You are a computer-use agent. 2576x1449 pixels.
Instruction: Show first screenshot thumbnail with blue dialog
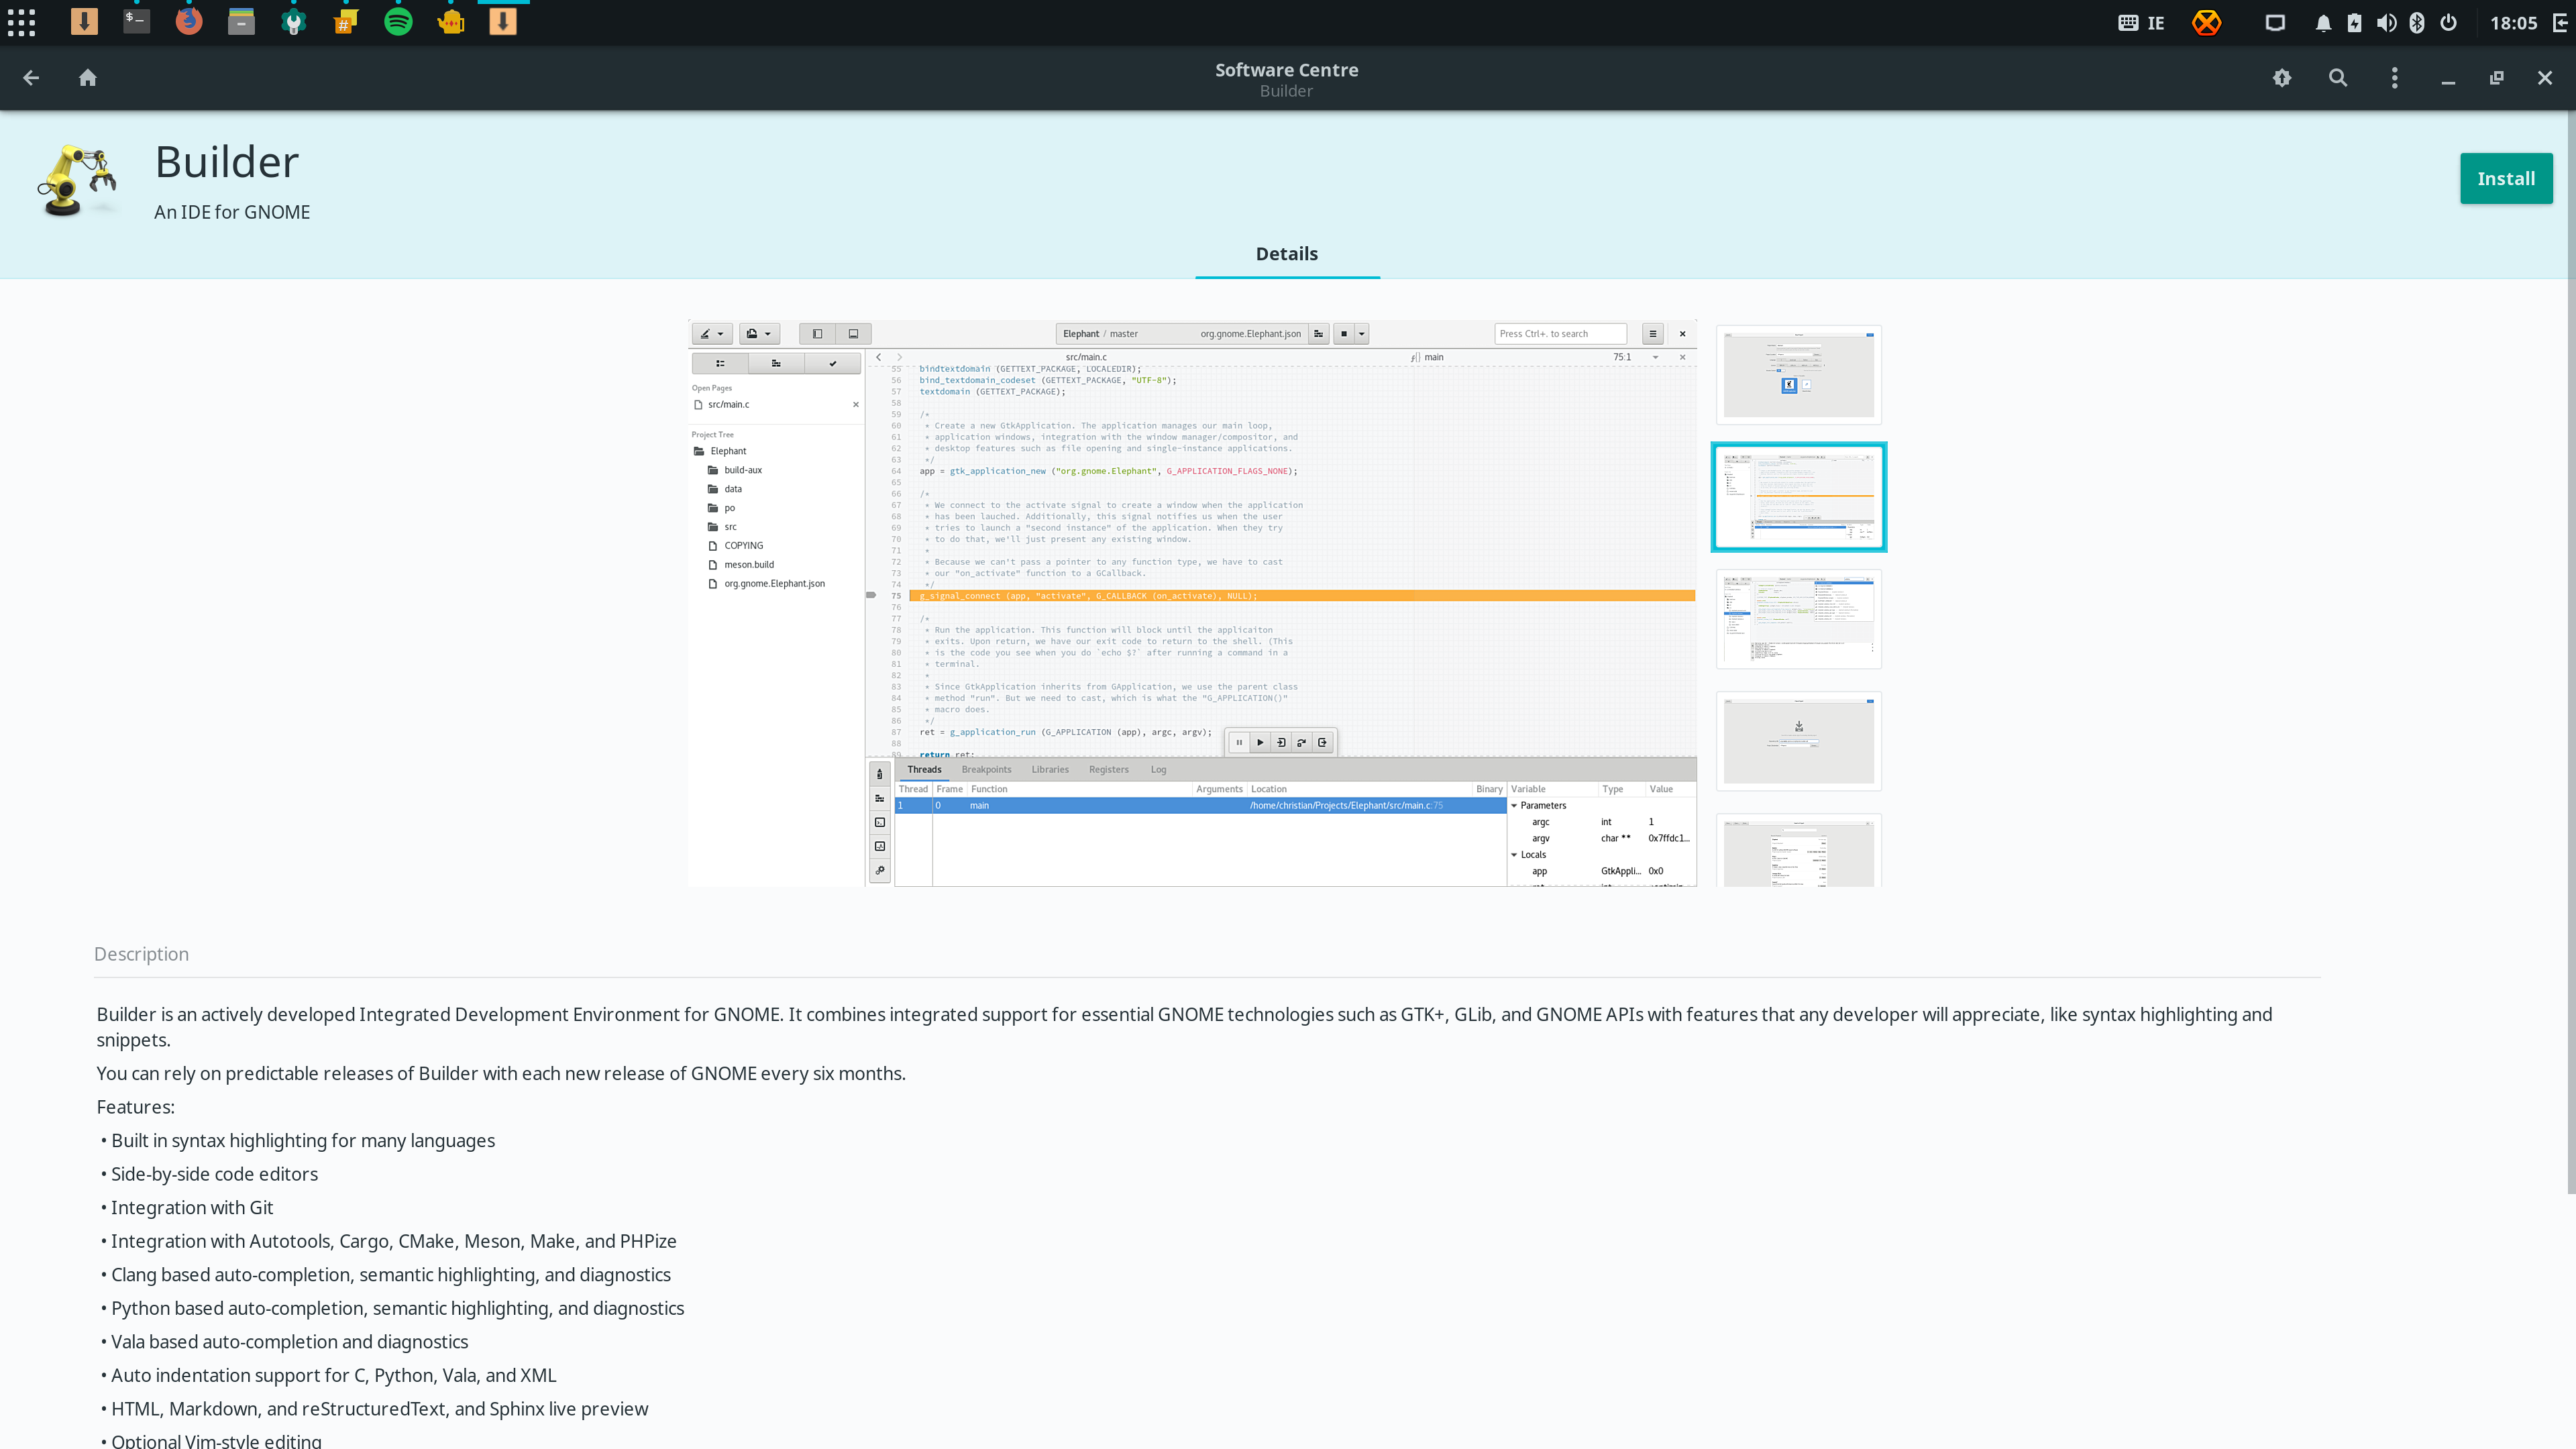click(x=1799, y=375)
